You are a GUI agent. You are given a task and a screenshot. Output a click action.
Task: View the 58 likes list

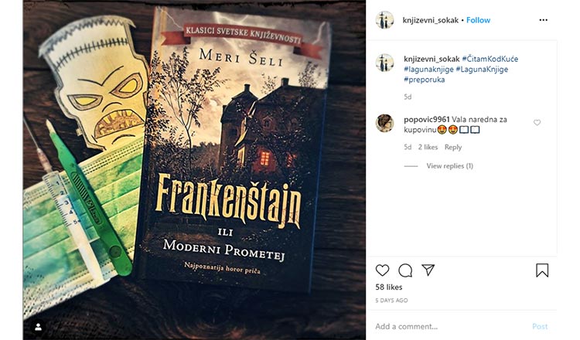pyautogui.click(x=389, y=287)
